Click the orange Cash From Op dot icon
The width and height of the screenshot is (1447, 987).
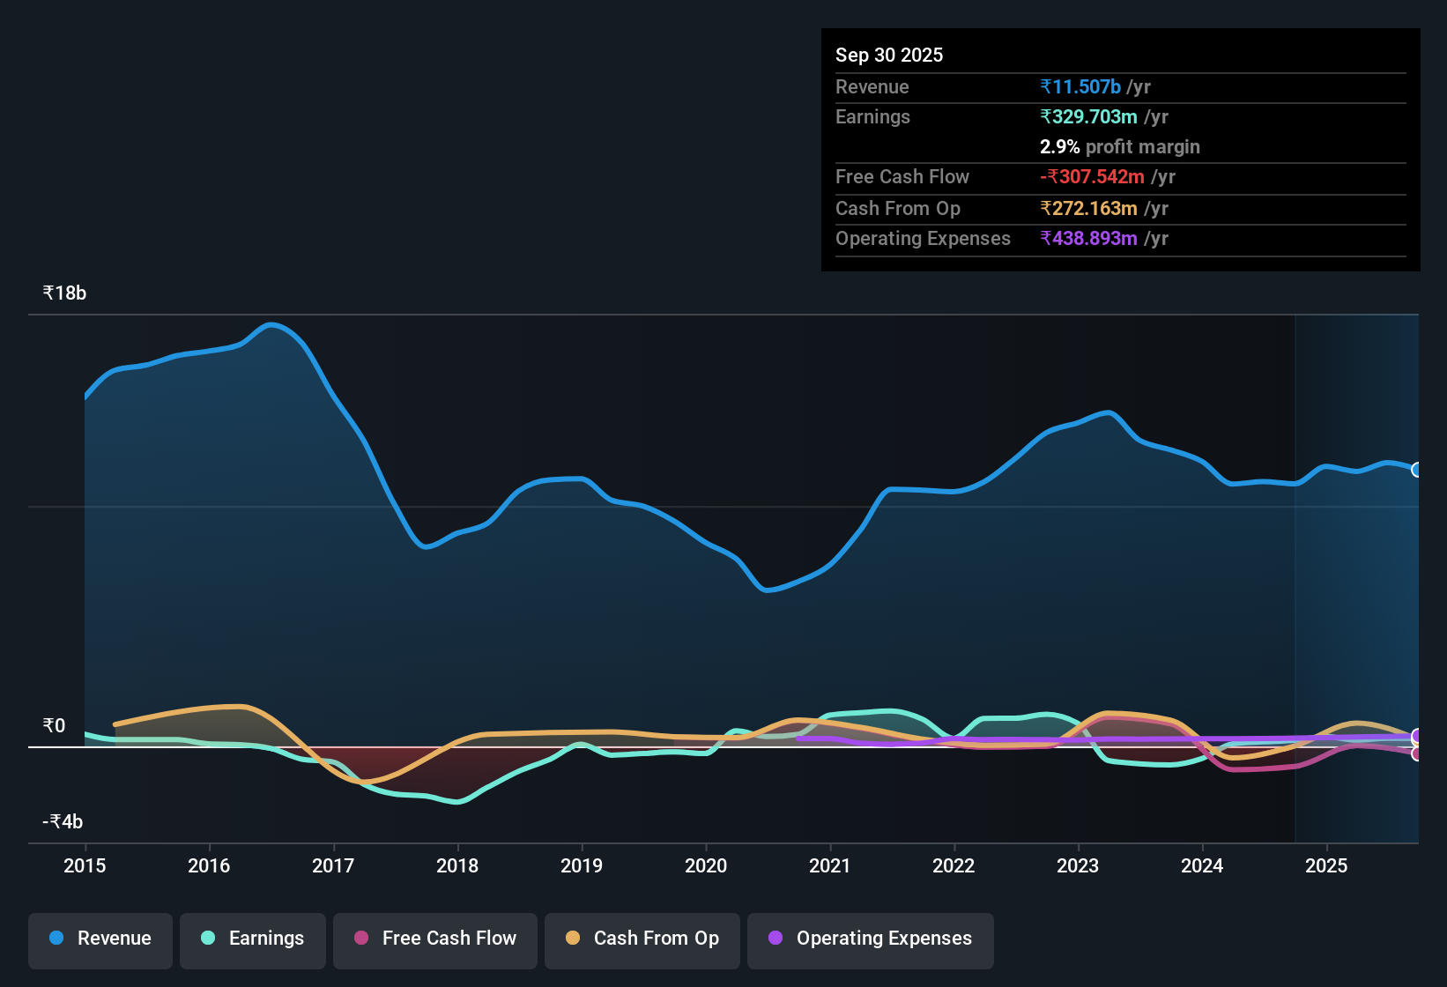tap(573, 939)
